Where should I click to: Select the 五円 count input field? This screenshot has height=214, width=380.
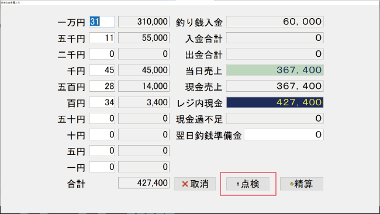tap(102, 151)
